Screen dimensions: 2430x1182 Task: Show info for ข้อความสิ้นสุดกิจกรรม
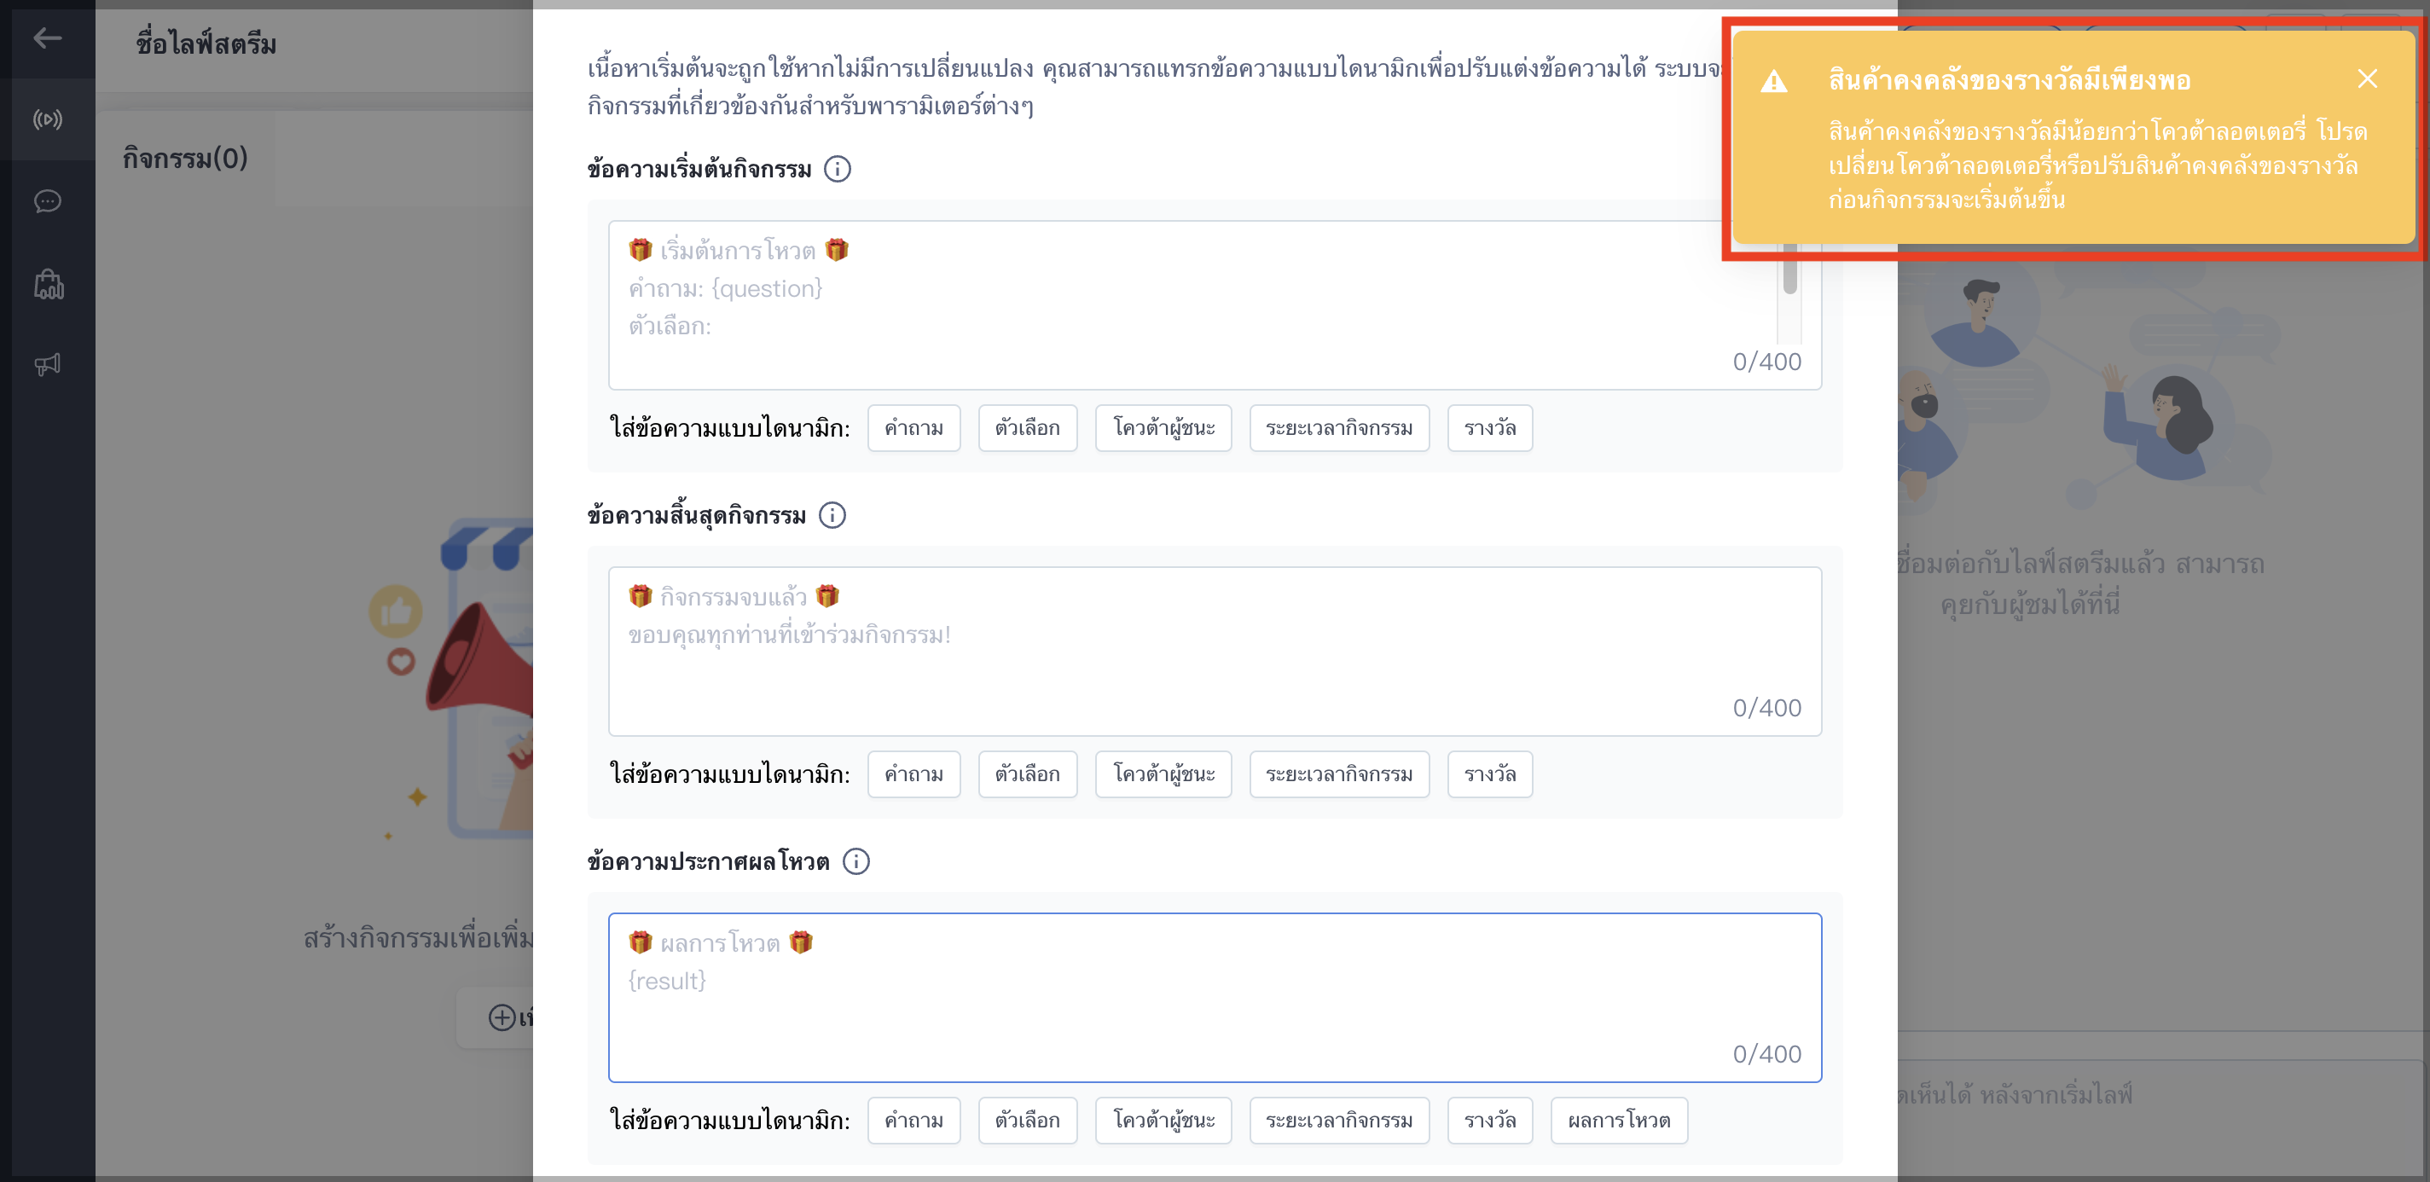[x=832, y=515]
